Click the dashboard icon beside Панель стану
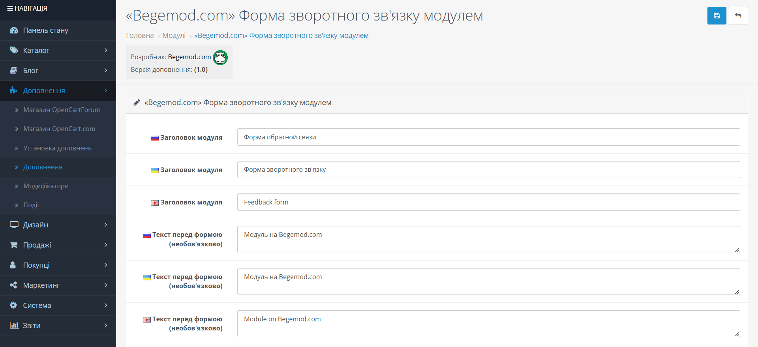This screenshot has width=758, height=347. tap(14, 30)
